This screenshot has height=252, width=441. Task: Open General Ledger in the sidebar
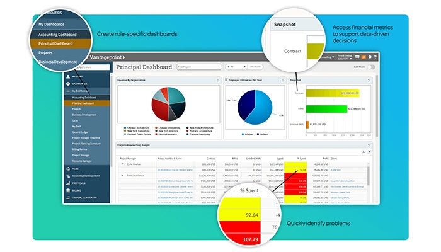(80, 132)
